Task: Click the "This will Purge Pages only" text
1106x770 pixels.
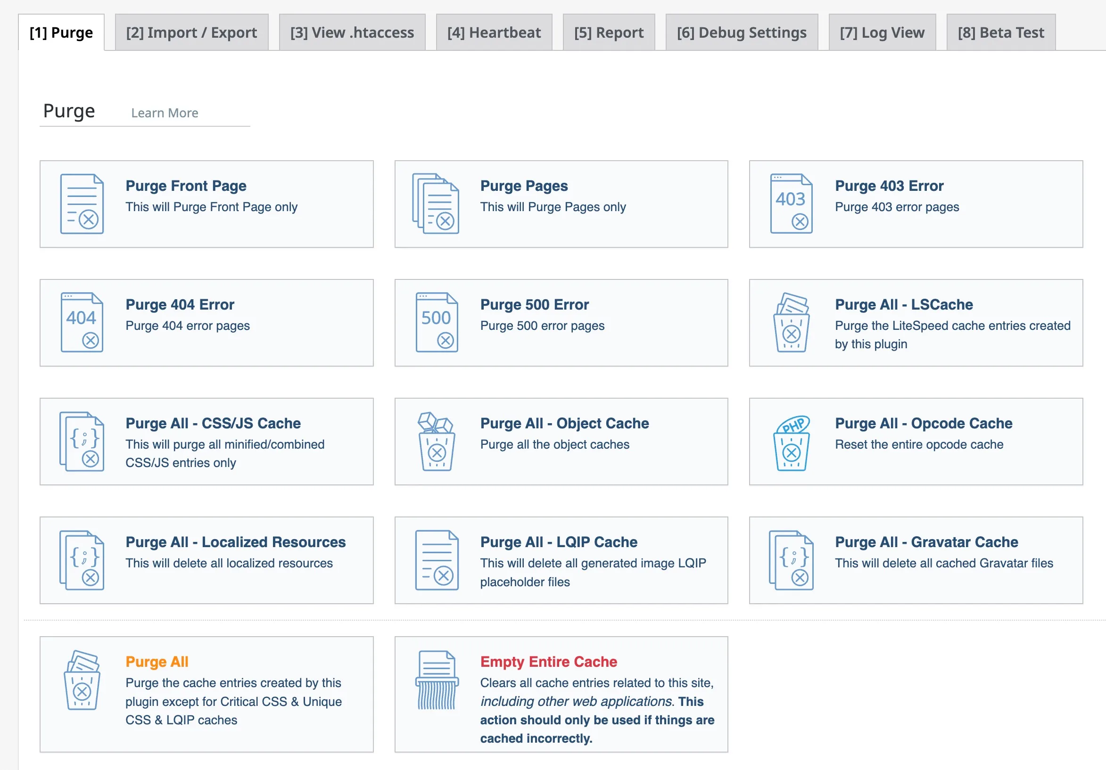Action: pyautogui.click(x=553, y=206)
